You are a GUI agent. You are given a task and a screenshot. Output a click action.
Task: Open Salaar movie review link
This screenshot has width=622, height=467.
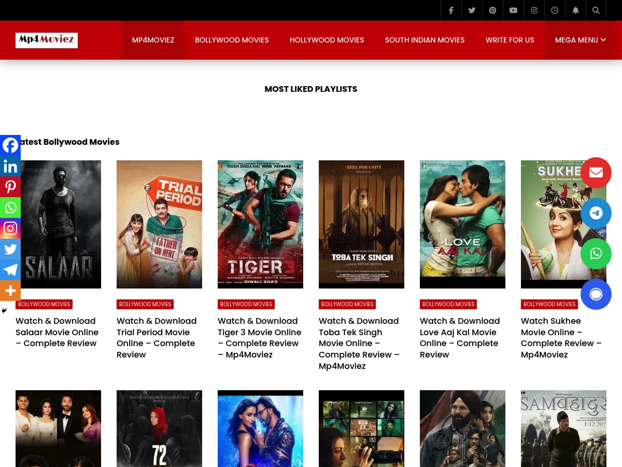coord(57,332)
